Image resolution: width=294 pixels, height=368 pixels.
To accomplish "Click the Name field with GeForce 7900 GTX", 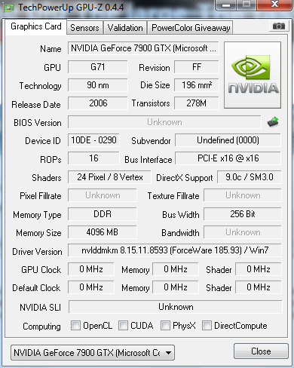I will pos(143,48).
